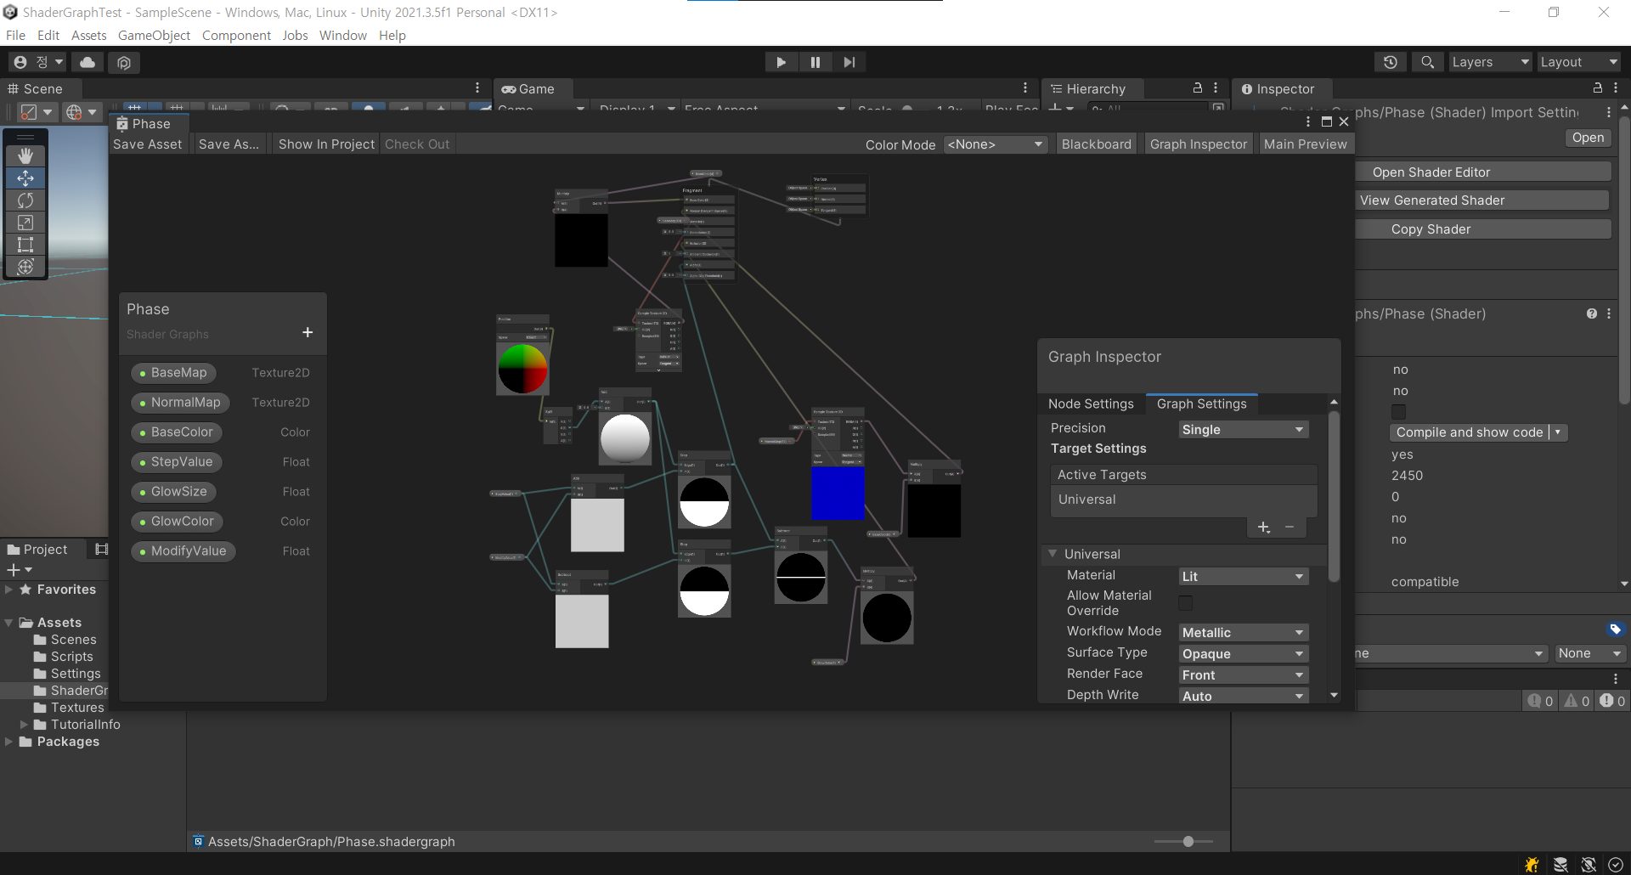Toggle Allow Material Override checkbox
This screenshot has height=875, width=1631.
click(x=1186, y=603)
